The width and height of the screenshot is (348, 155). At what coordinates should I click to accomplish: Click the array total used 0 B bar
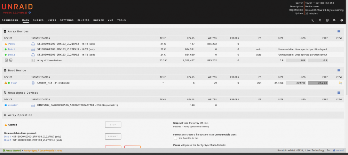[x=295, y=60]
